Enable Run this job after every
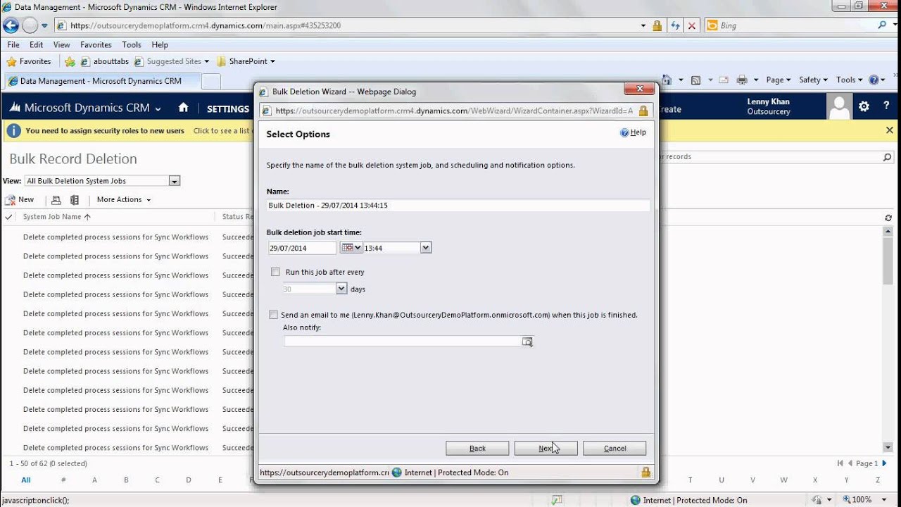901x507 pixels. [275, 272]
